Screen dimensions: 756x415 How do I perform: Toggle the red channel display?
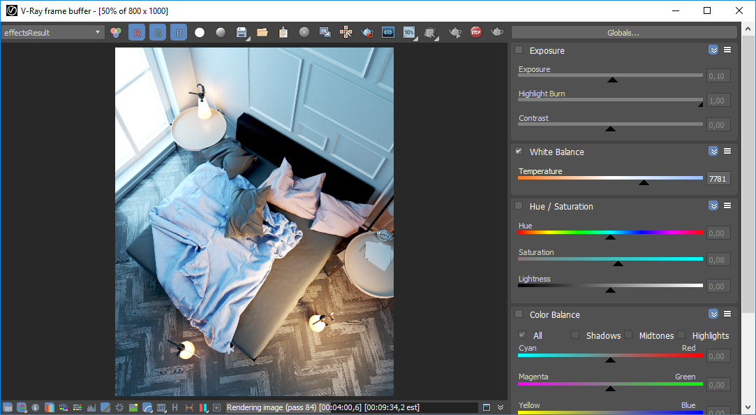(x=136, y=32)
